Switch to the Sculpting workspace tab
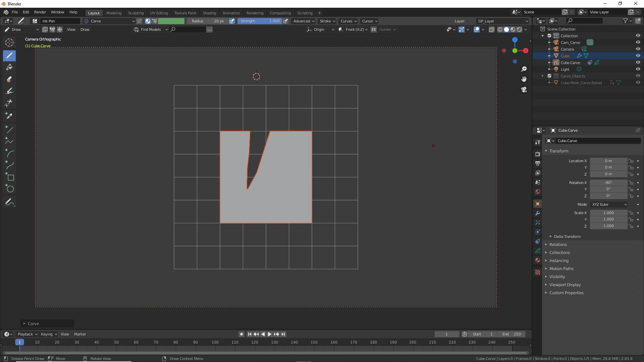Image resolution: width=644 pixels, height=362 pixels. (x=136, y=13)
